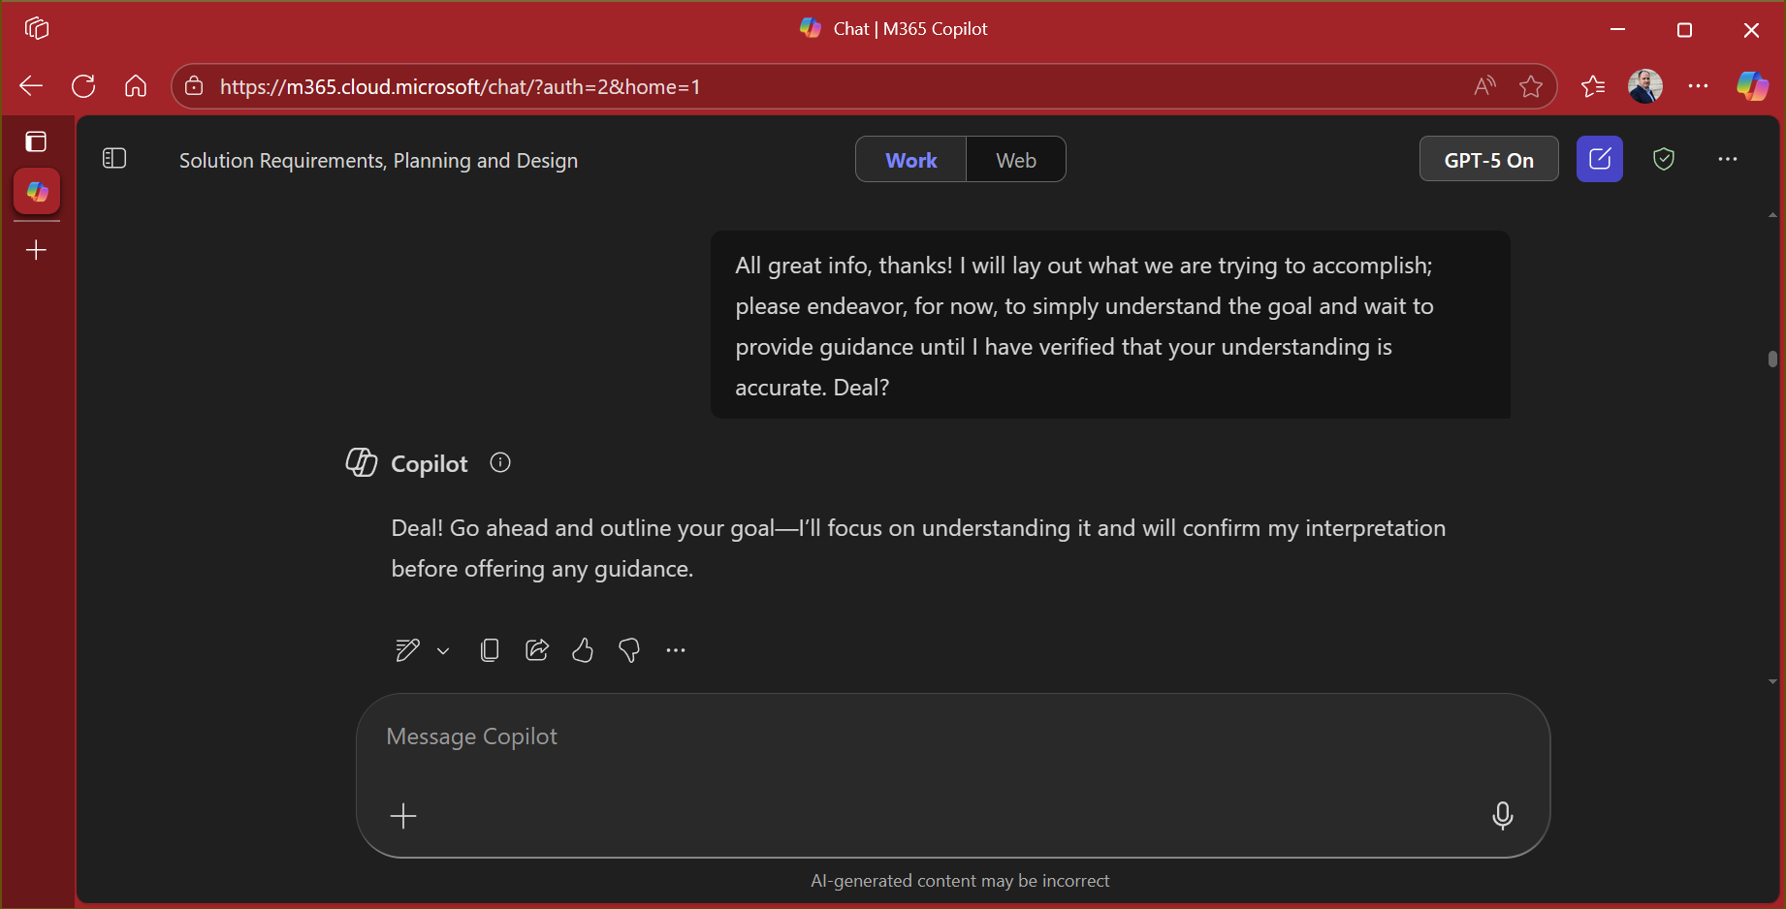Open the read aloud icon in address bar
The height and width of the screenshot is (909, 1786).
tap(1484, 86)
